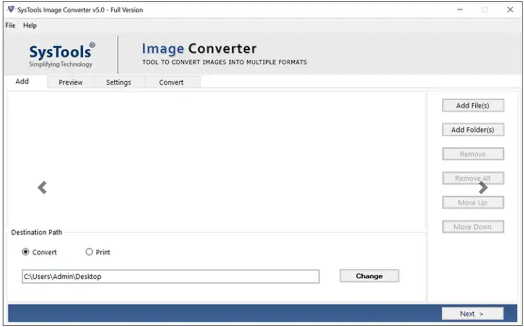This screenshot has width=524, height=327.
Task: Click the SysTools Simplifying Technology logo
Action: [62, 55]
